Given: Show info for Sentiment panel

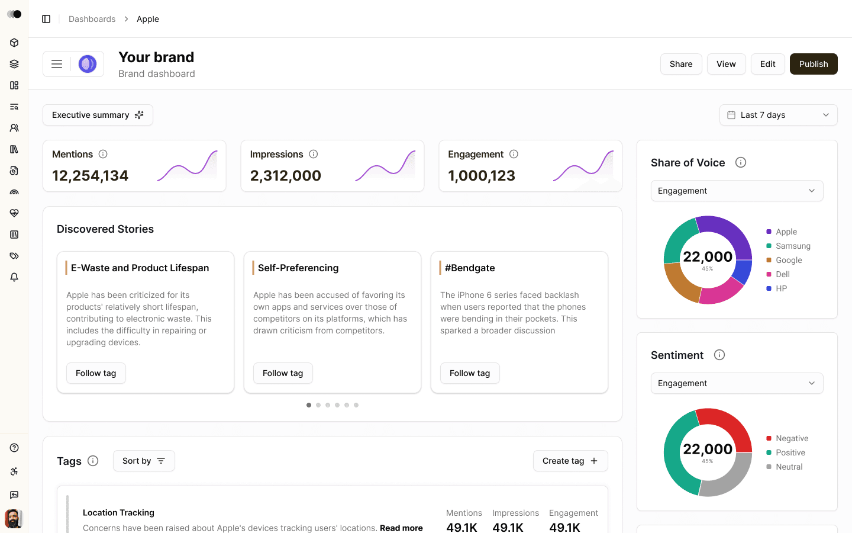Looking at the screenshot, I should [719, 355].
